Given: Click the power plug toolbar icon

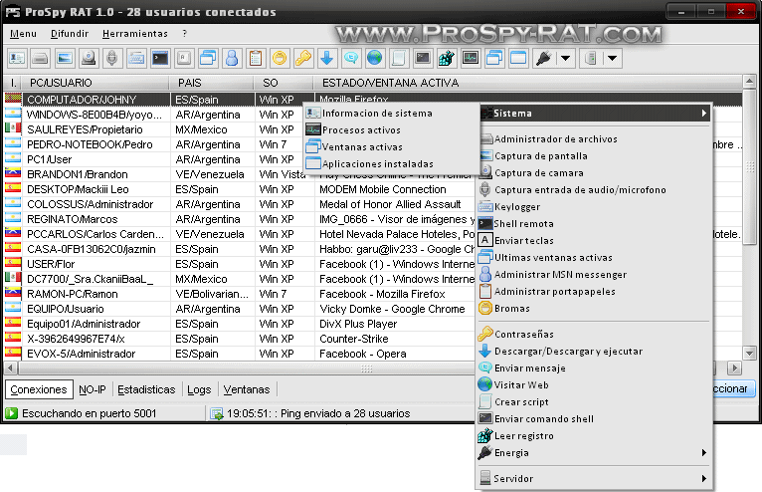Looking at the screenshot, I should point(543,59).
